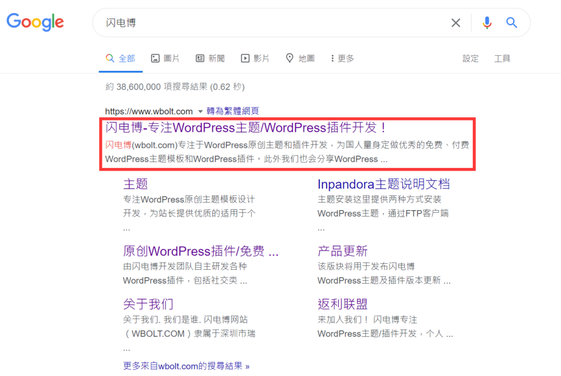Open the 地圖 tab
Image resolution: width=561 pixels, height=376 pixels.
pos(300,58)
